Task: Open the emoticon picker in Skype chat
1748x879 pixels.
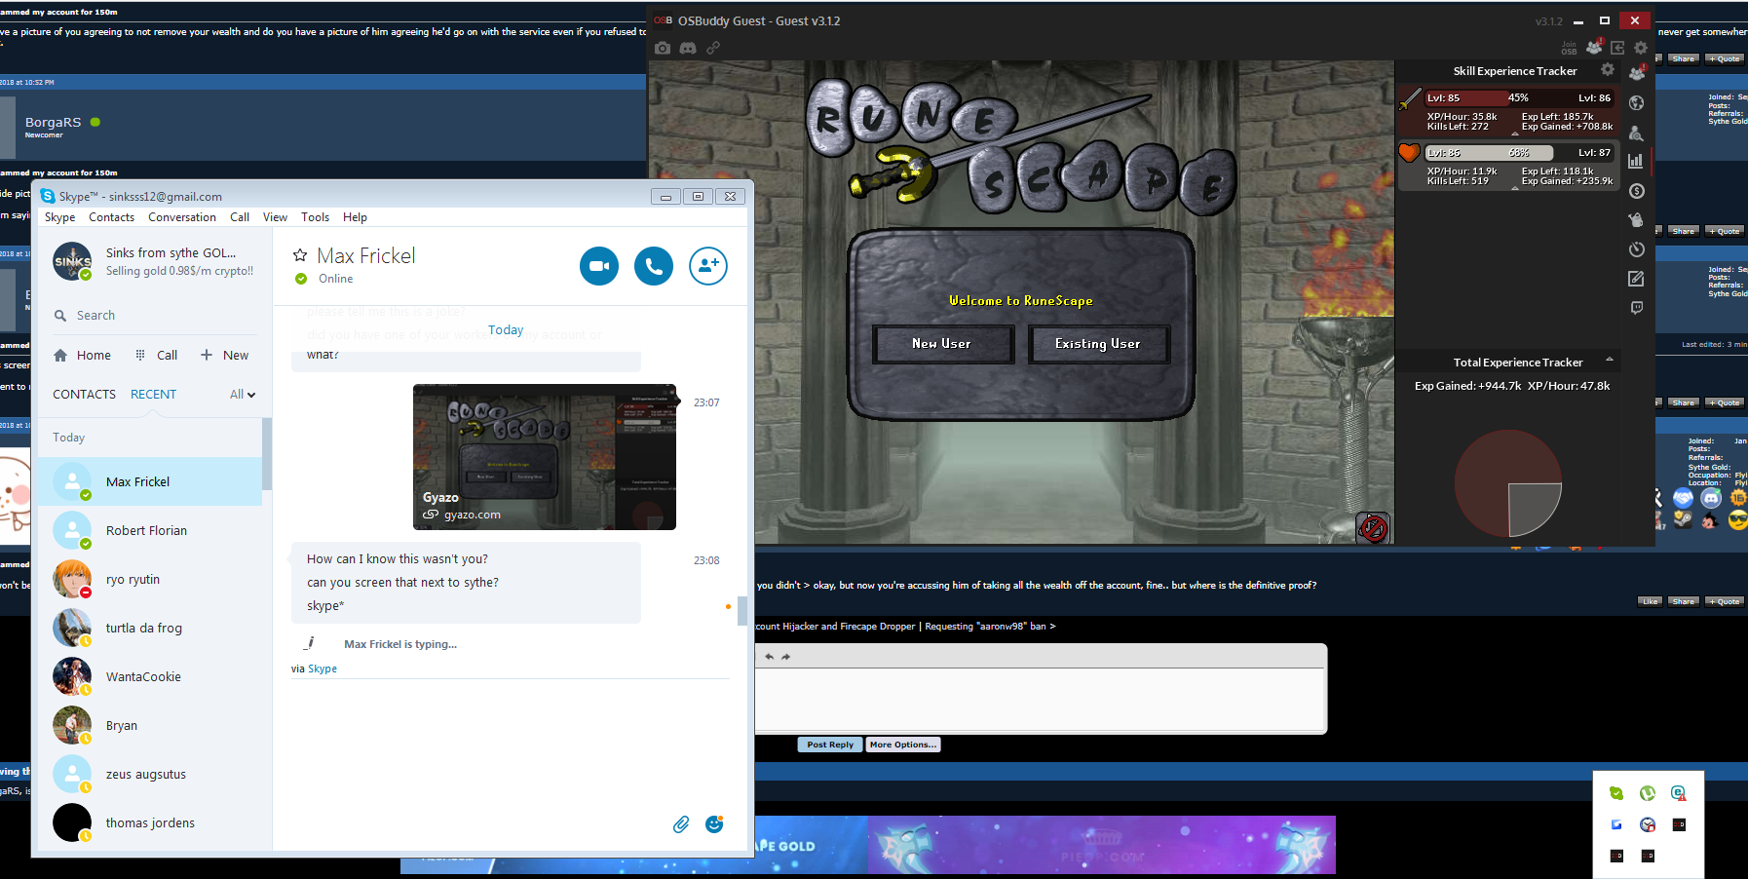Action: tap(714, 824)
